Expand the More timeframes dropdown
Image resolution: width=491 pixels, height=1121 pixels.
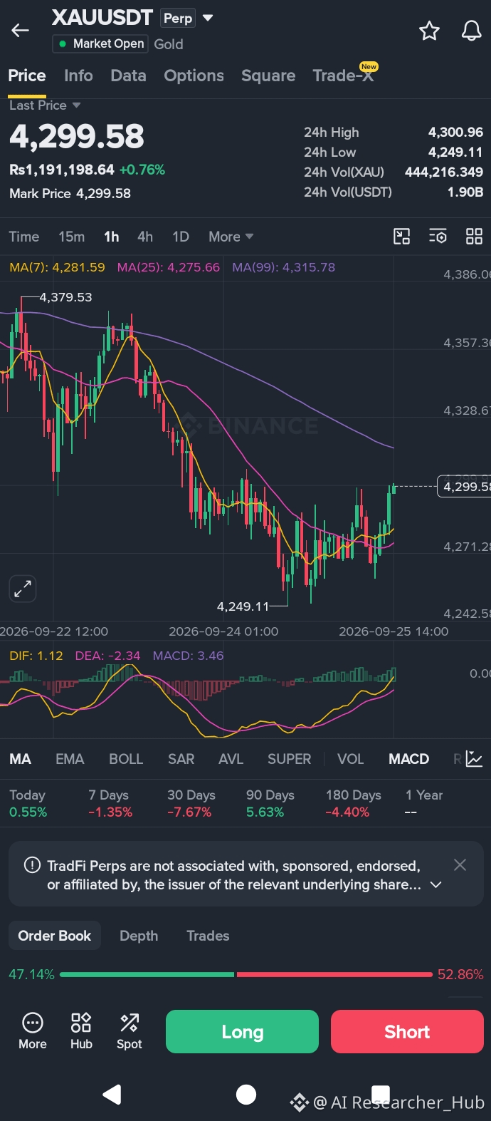pyautogui.click(x=231, y=237)
